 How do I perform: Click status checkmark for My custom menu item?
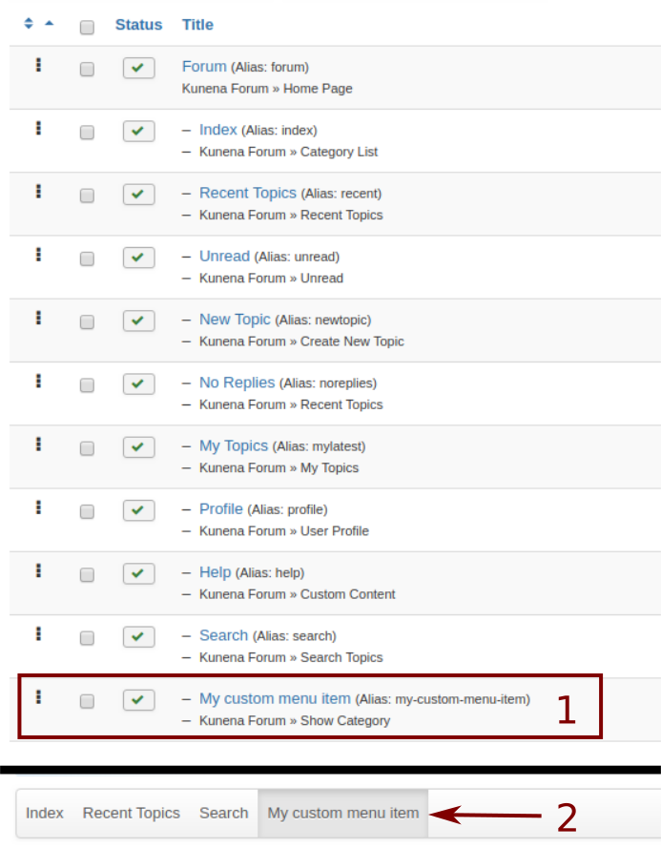[138, 700]
